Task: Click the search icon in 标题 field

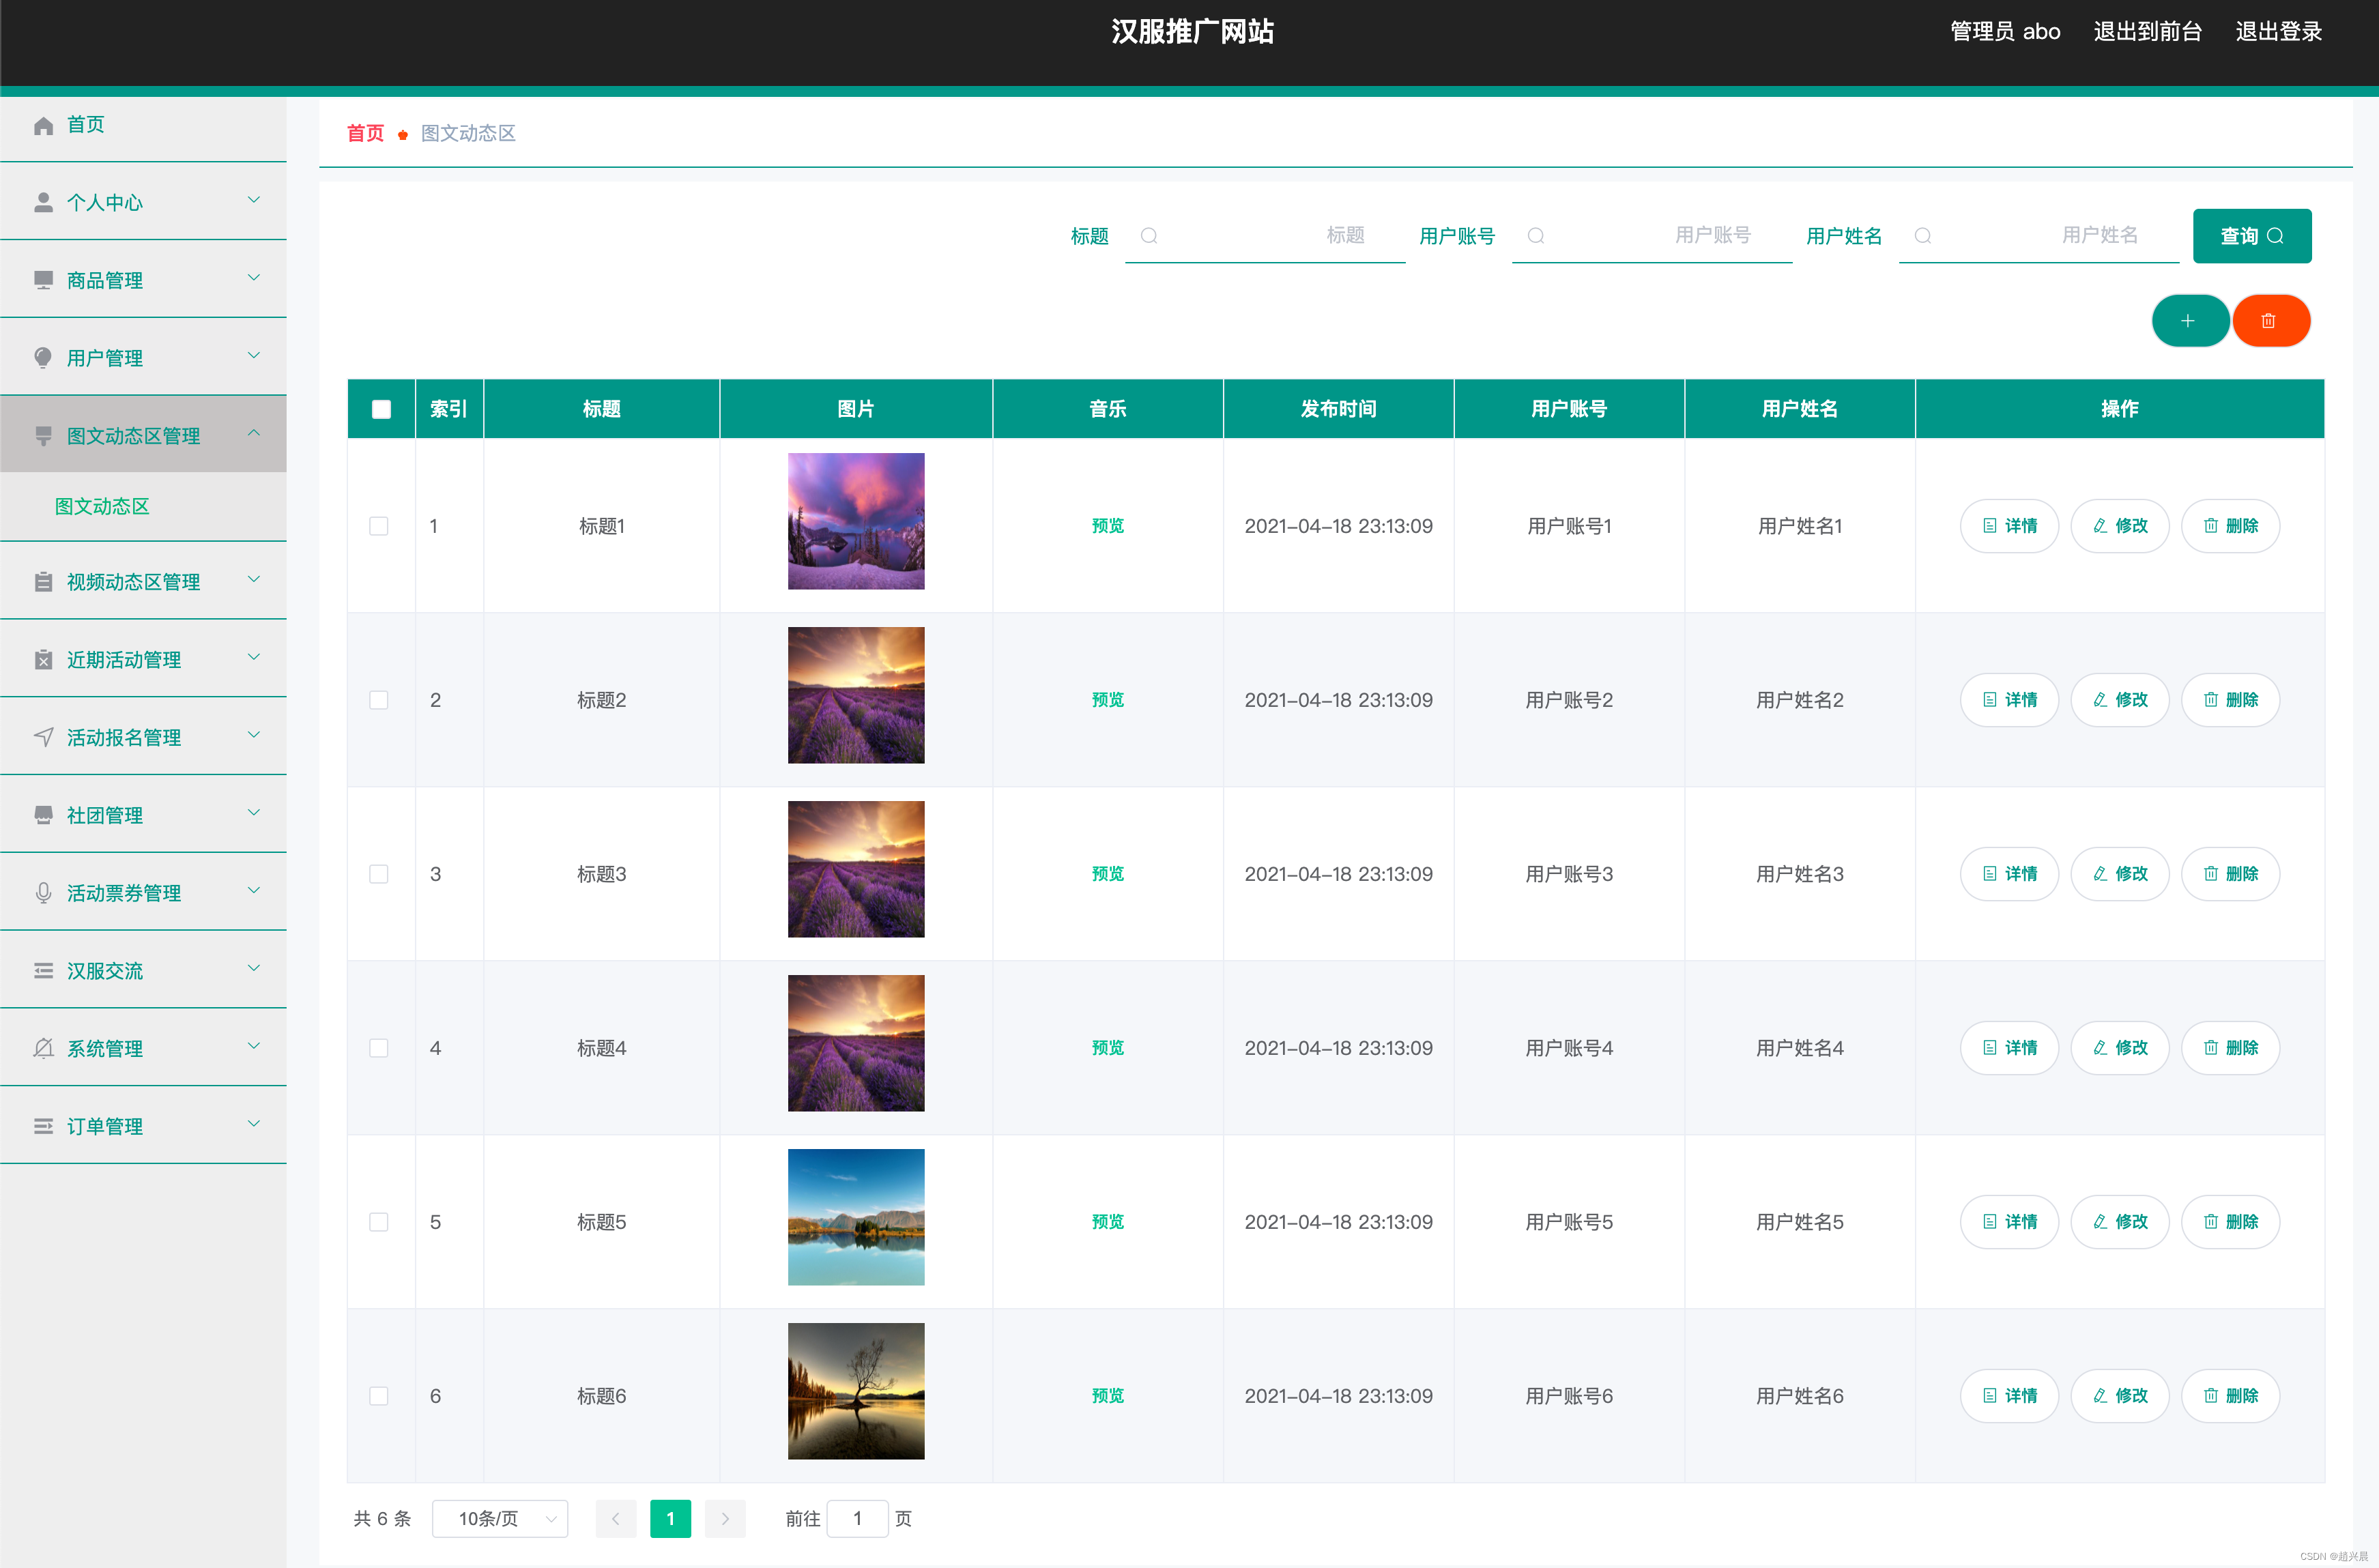Action: [1149, 235]
